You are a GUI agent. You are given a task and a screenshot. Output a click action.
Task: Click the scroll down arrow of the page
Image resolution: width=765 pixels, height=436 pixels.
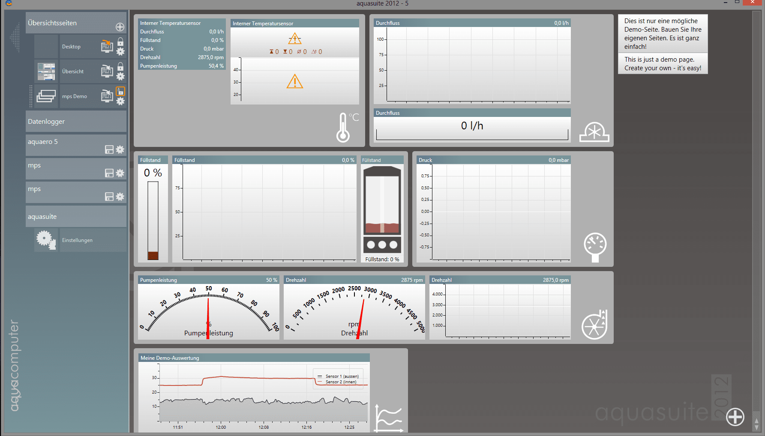tap(756, 427)
